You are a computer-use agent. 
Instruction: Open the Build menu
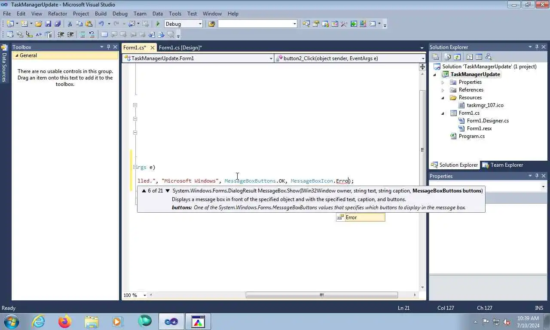coord(101,14)
